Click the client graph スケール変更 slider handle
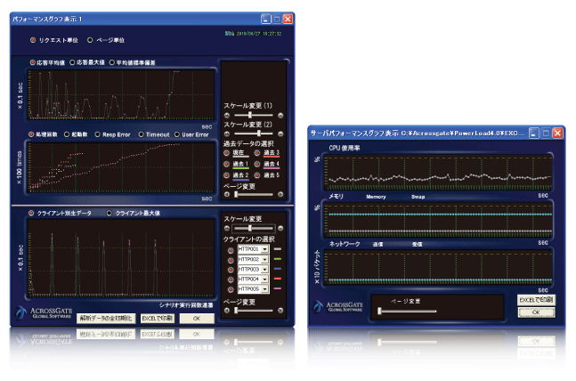The width and height of the screenshot is (576, 381). [250, 228]
